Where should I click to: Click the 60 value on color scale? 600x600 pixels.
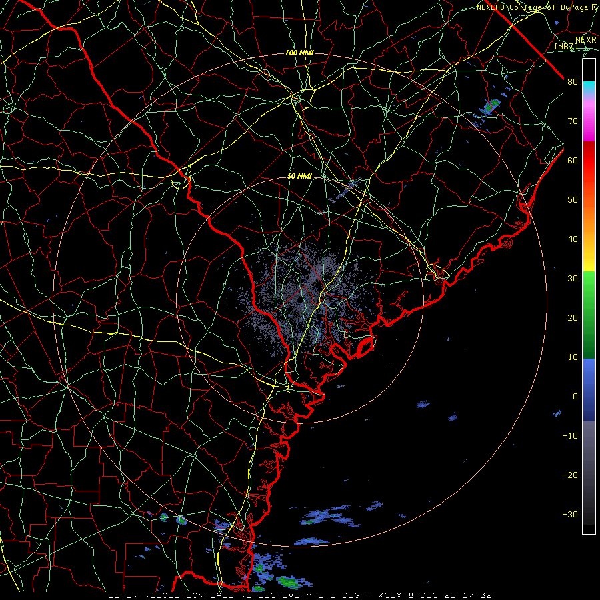pyautogui.click(x=573, y=160)
